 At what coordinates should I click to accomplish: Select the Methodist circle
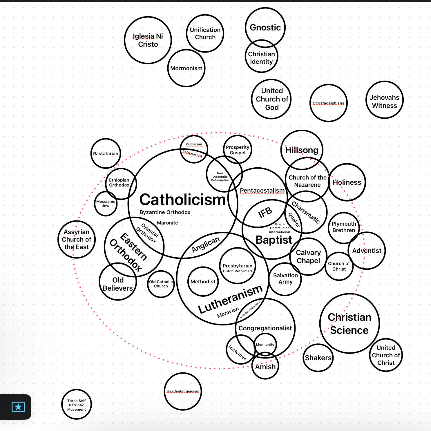pos(203,281)
